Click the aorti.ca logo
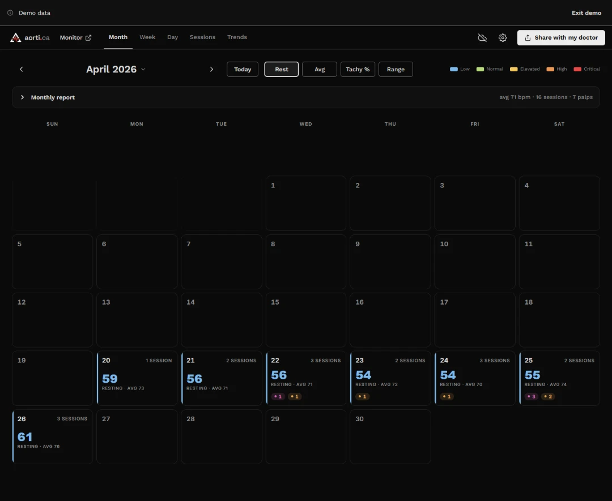The height and width of the screenshot is (501, 612). tap(30, 37)
